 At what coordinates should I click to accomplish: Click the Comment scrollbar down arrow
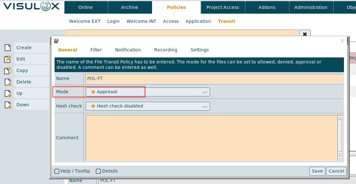[340, 158]
